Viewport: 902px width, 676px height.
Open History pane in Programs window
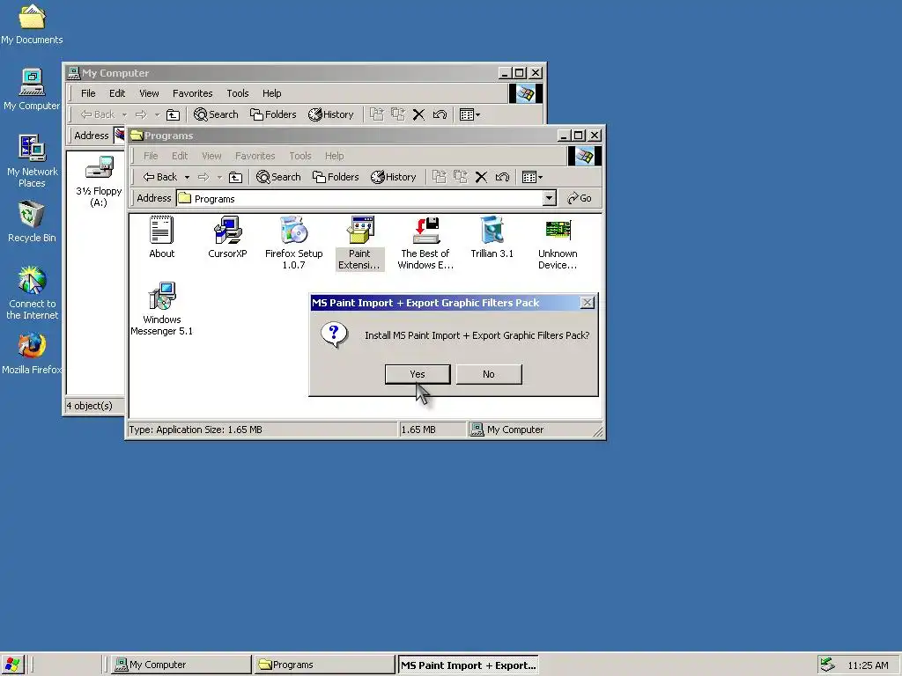tap(394, 177)
